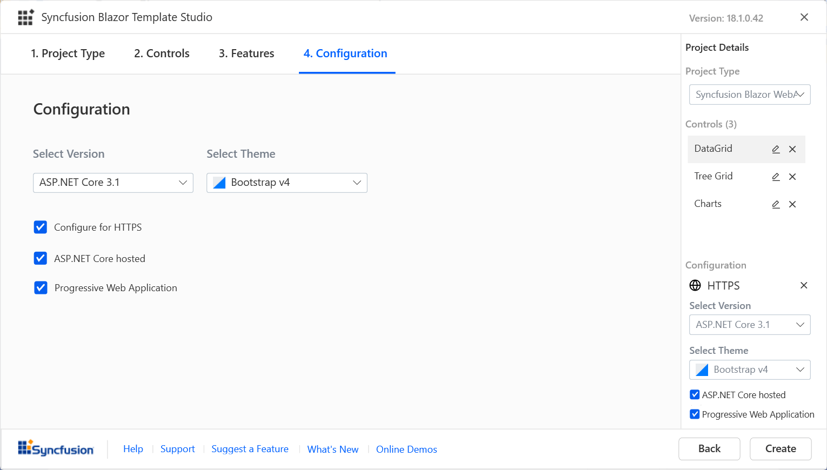Image resolution: width=827 pixels, height=470 pixels.
Task: Open the Charts edit pencil icon
Action: pos(776,204)
